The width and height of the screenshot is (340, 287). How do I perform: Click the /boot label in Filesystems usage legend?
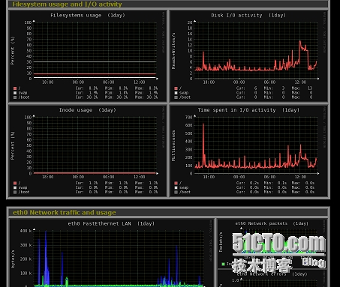[x=24, y=97]
